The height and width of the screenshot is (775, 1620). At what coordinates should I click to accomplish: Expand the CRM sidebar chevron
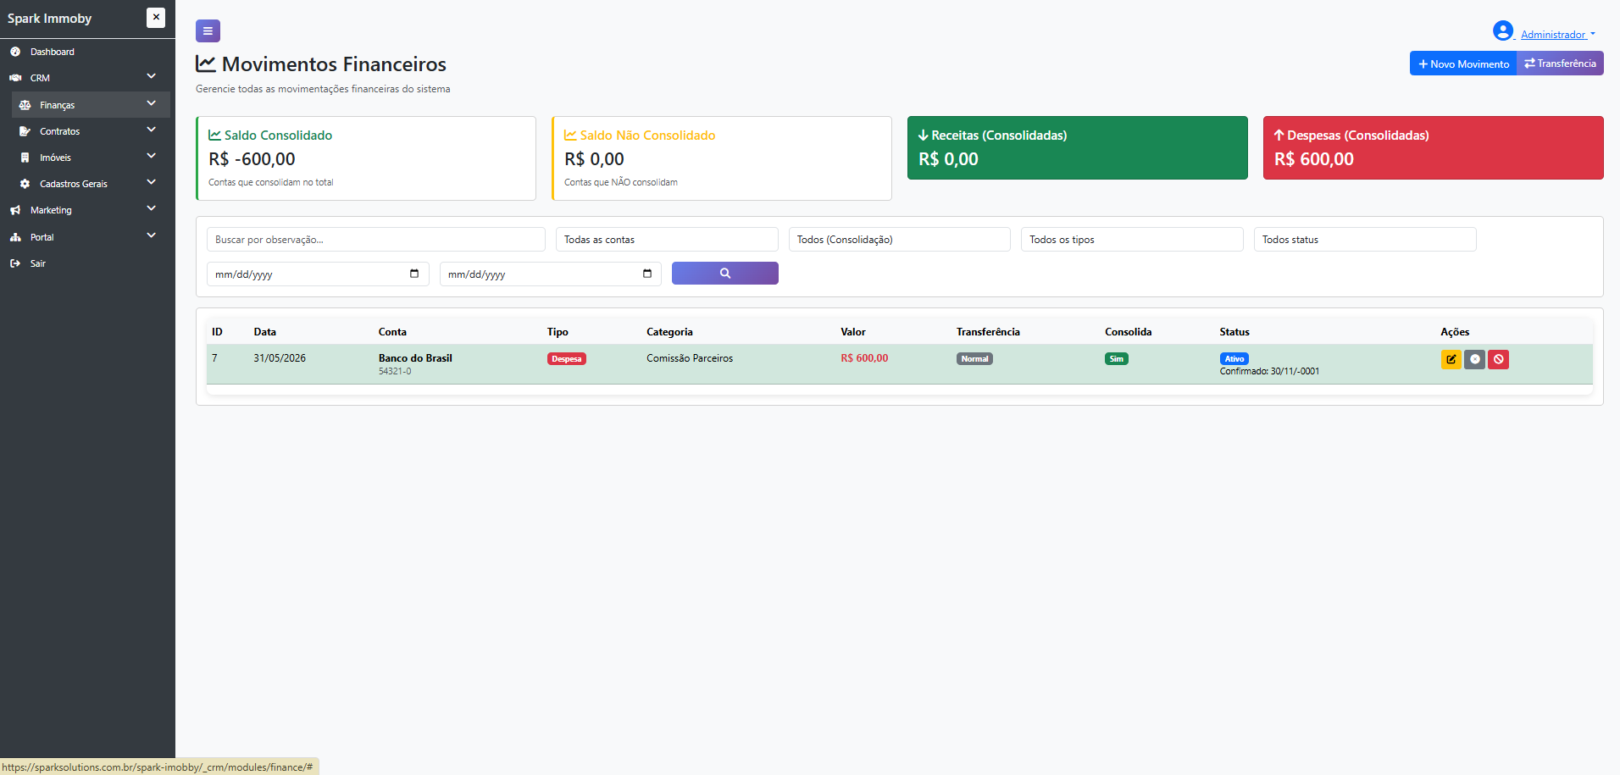[x=151, y=77]
